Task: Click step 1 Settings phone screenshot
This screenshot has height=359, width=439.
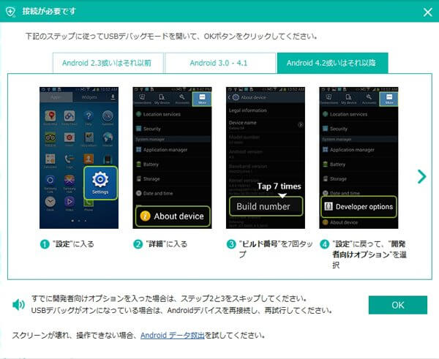Action: click(79, 157)
